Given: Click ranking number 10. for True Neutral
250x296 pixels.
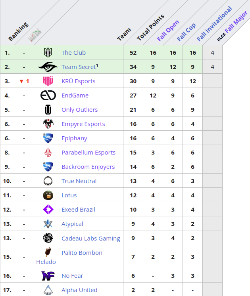Looking at the screenshot, I should pos(7,181).
